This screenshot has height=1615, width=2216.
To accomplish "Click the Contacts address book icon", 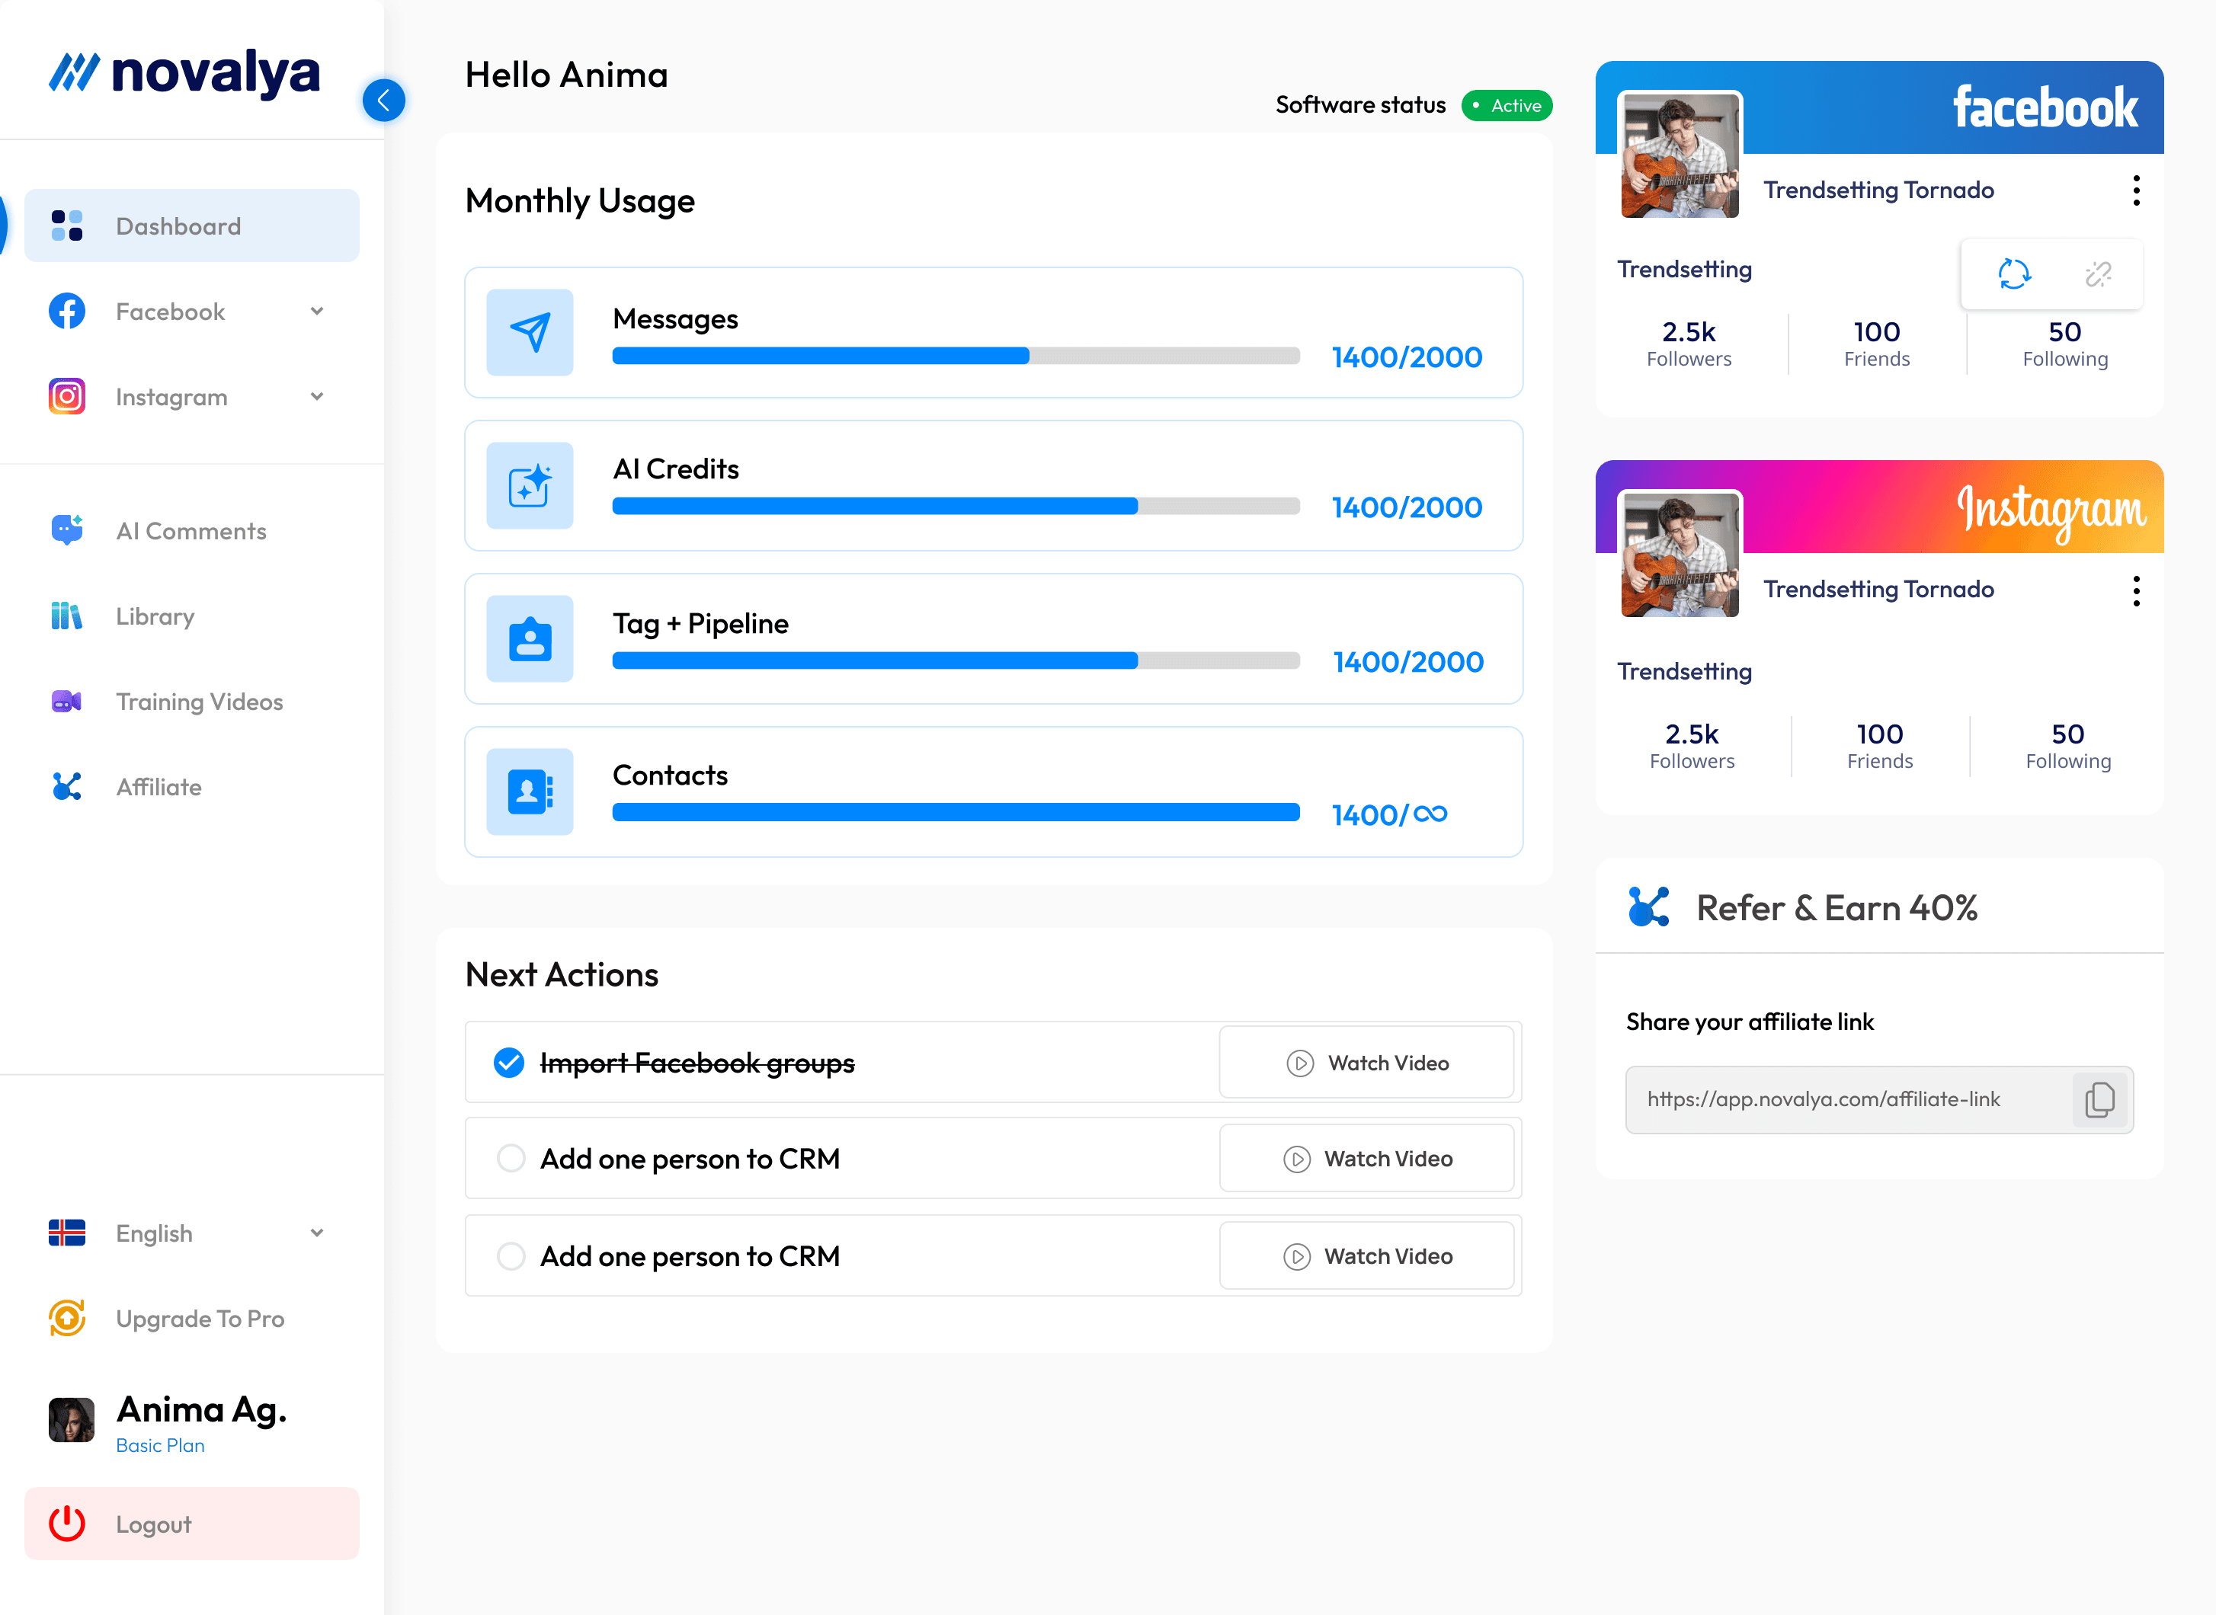I will 530,792.
